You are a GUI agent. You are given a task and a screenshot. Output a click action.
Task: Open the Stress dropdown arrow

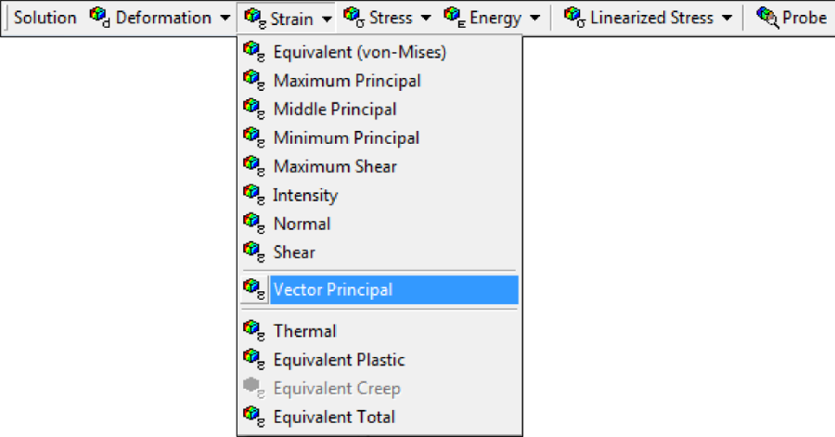[425, 18]
